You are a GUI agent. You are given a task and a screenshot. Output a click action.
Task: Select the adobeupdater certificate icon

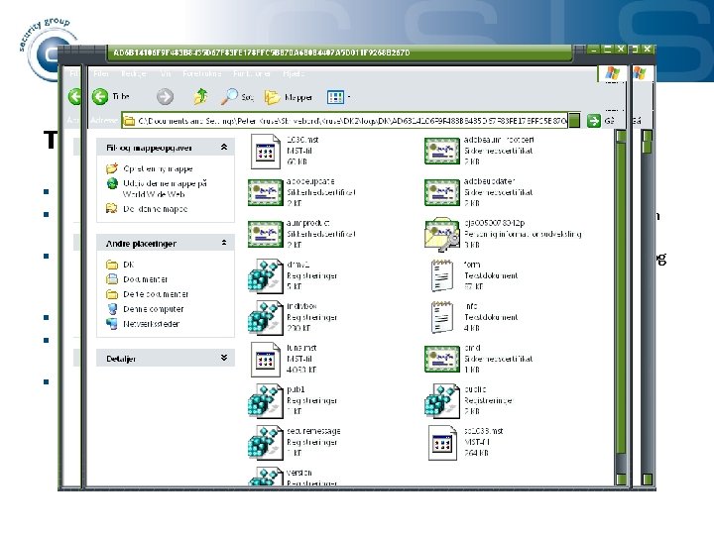[x=441, y=192]
